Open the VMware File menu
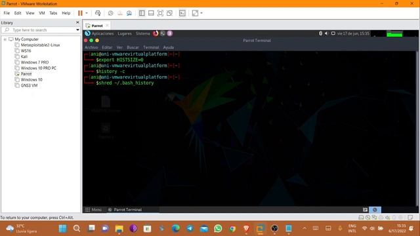This screenshot has width=420, height=236. pos(7,13)
